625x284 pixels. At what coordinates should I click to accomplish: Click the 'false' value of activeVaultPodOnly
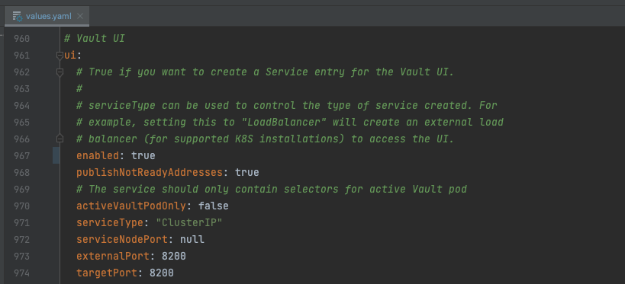pyautogui.click(x=213, y=206)
